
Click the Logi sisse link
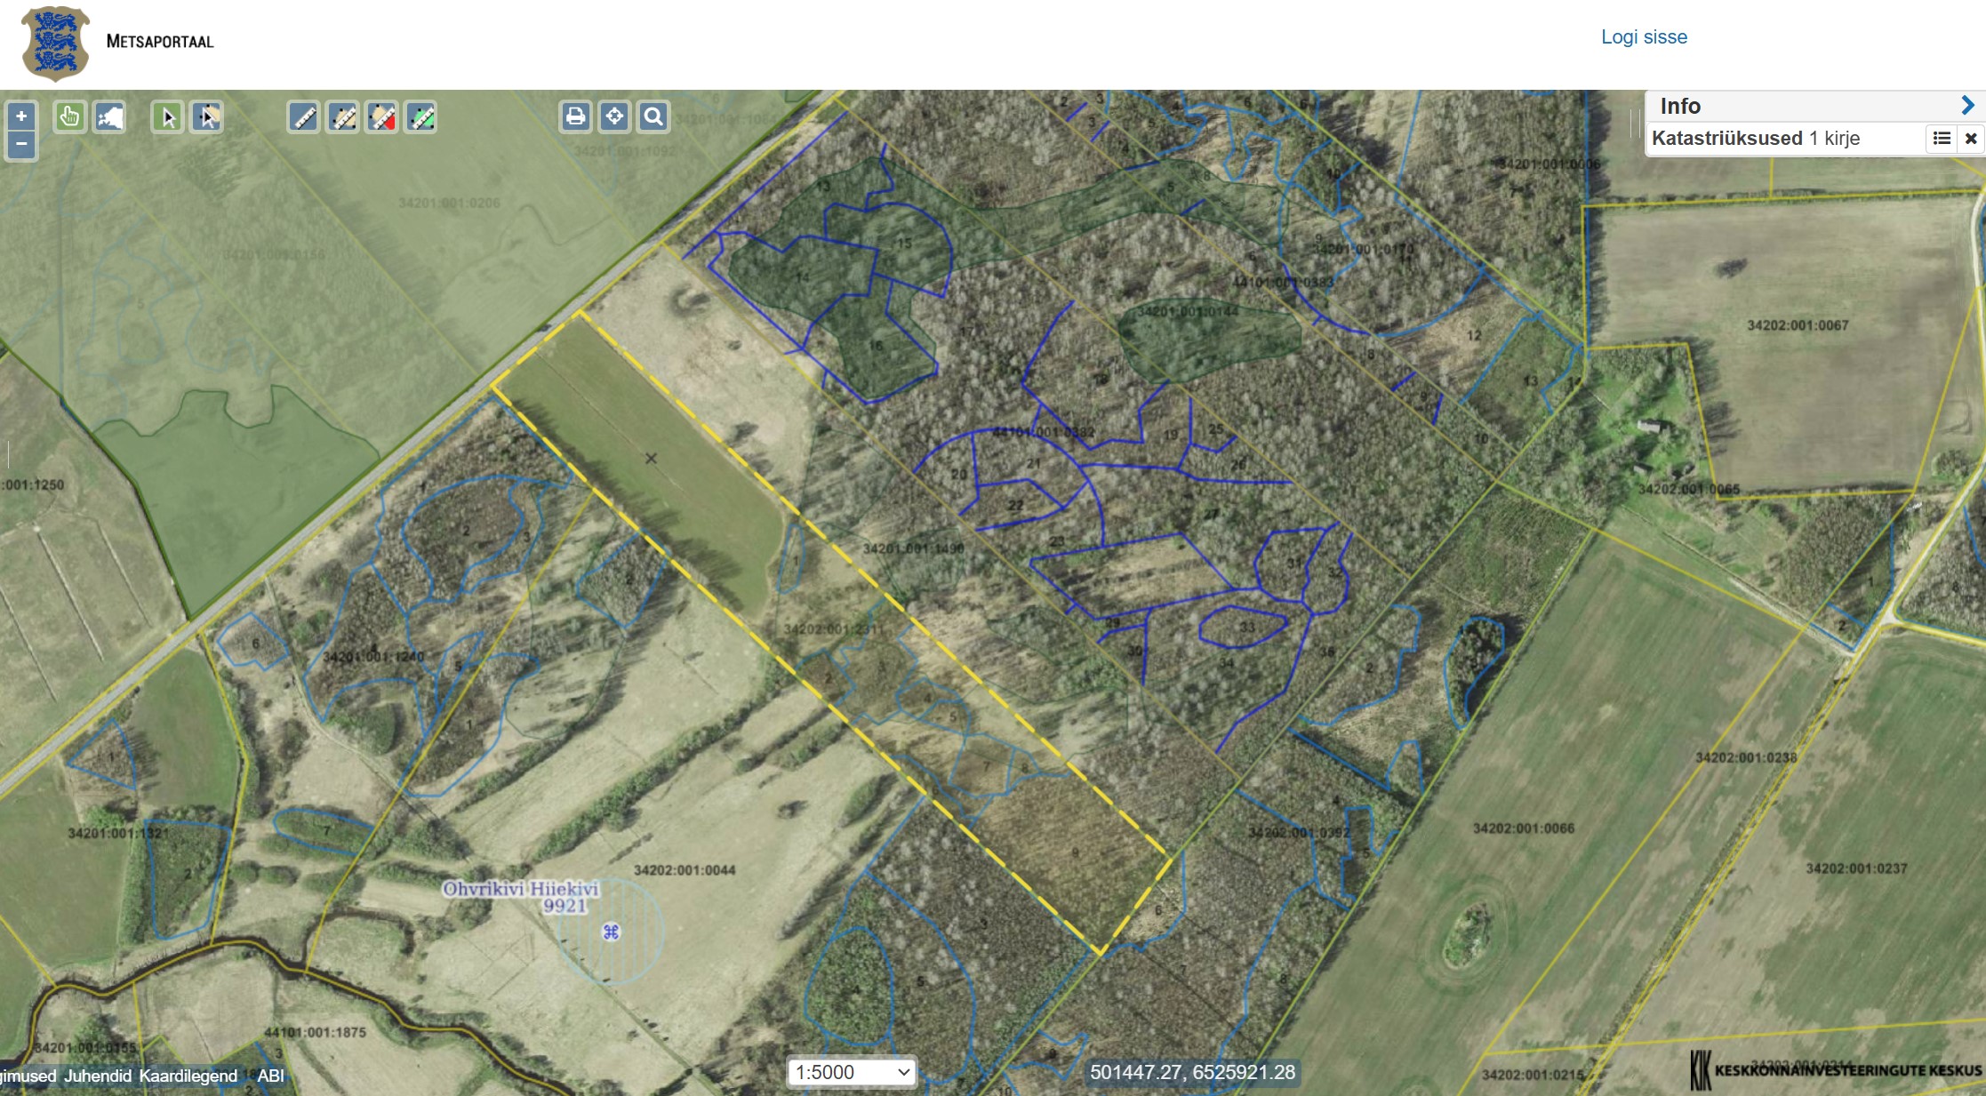(1644, 37)
